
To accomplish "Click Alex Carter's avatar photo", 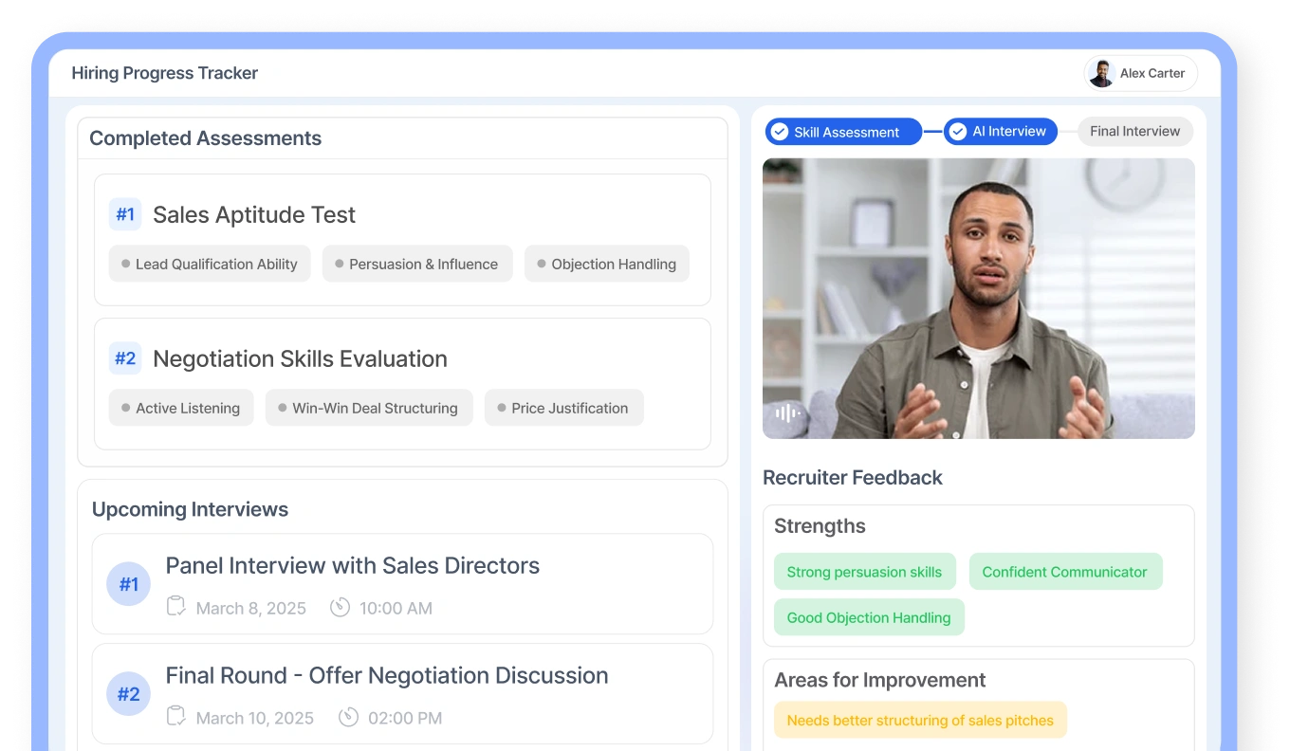I will point(1101,73).
